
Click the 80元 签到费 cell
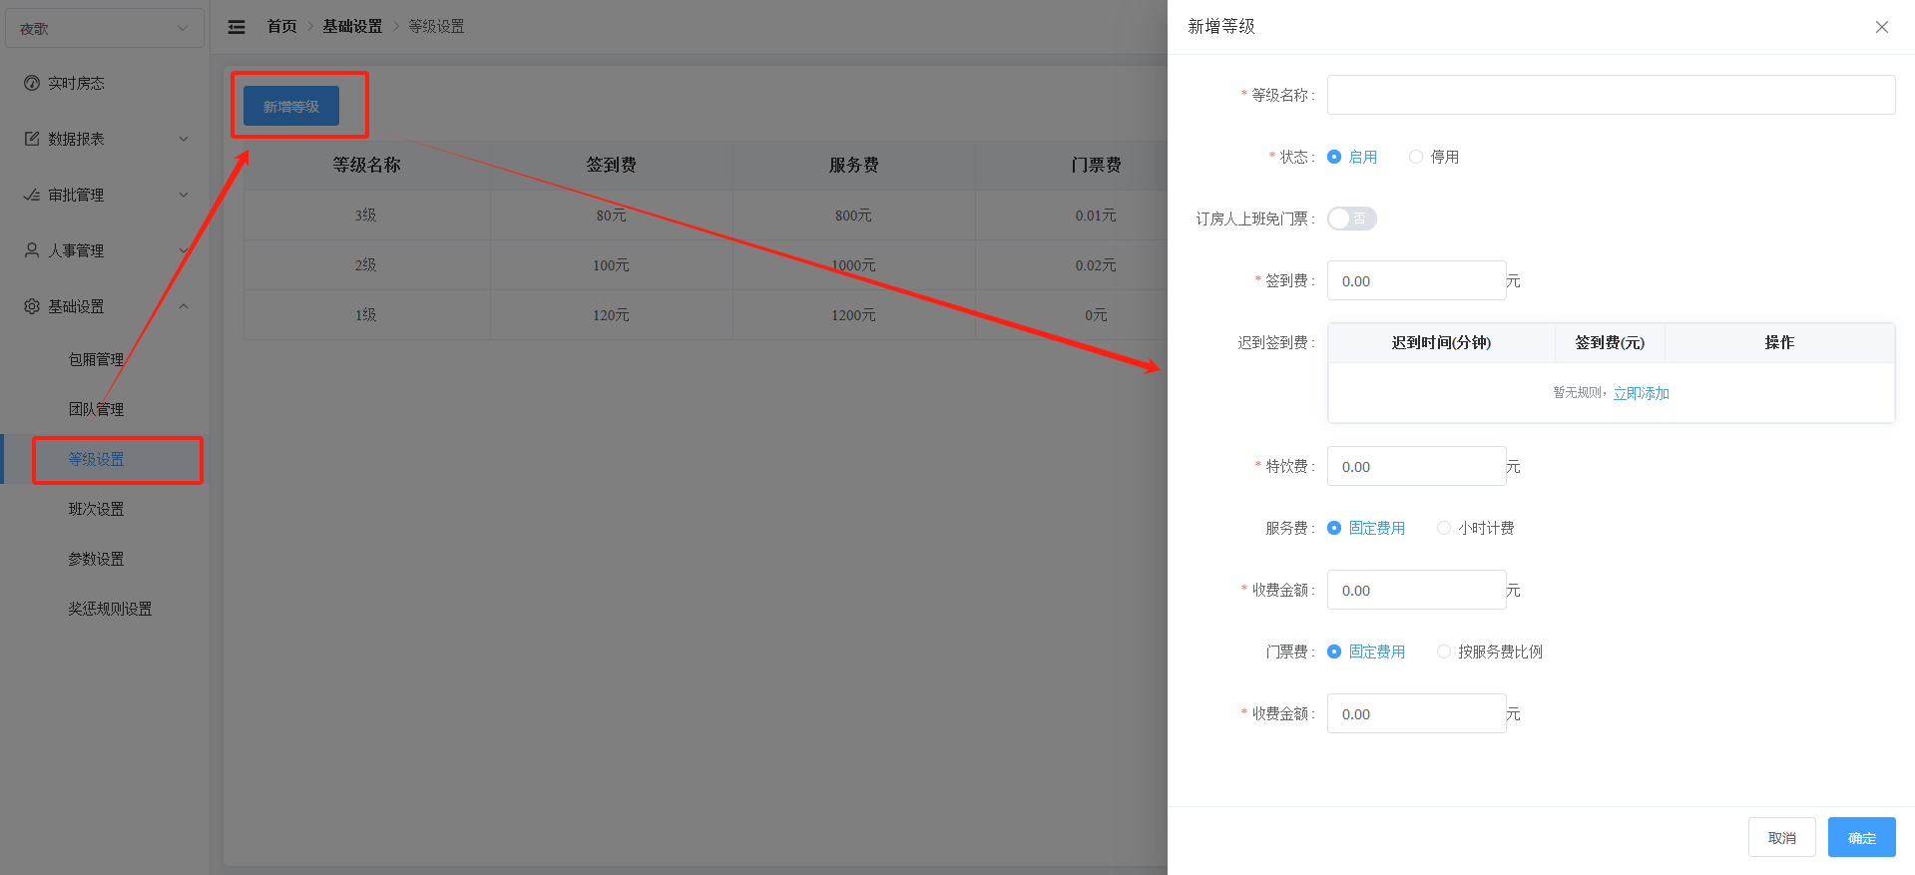point(612,216)
